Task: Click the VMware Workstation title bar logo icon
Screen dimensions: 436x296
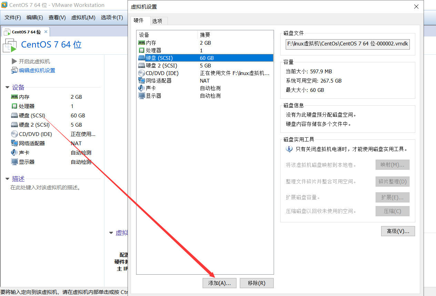Action: [x=4, y=5]
